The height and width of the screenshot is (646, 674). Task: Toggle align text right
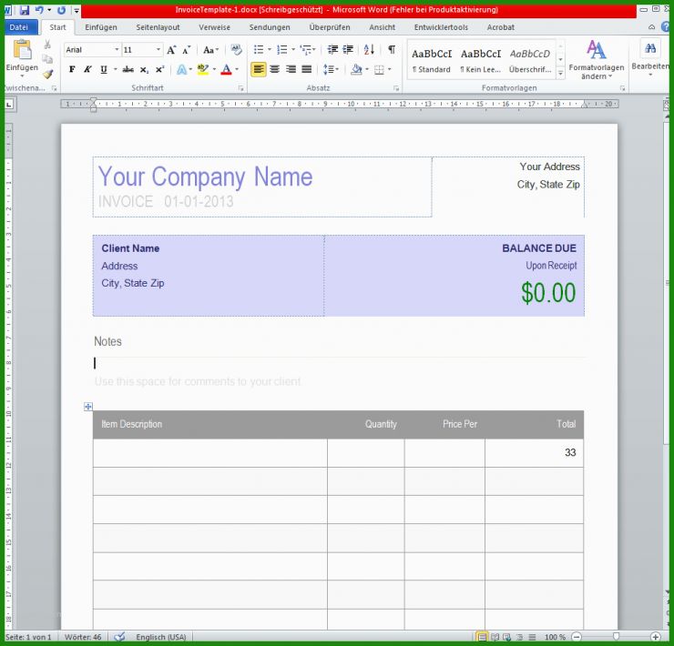pyautogui.click(x=291, y=69)
